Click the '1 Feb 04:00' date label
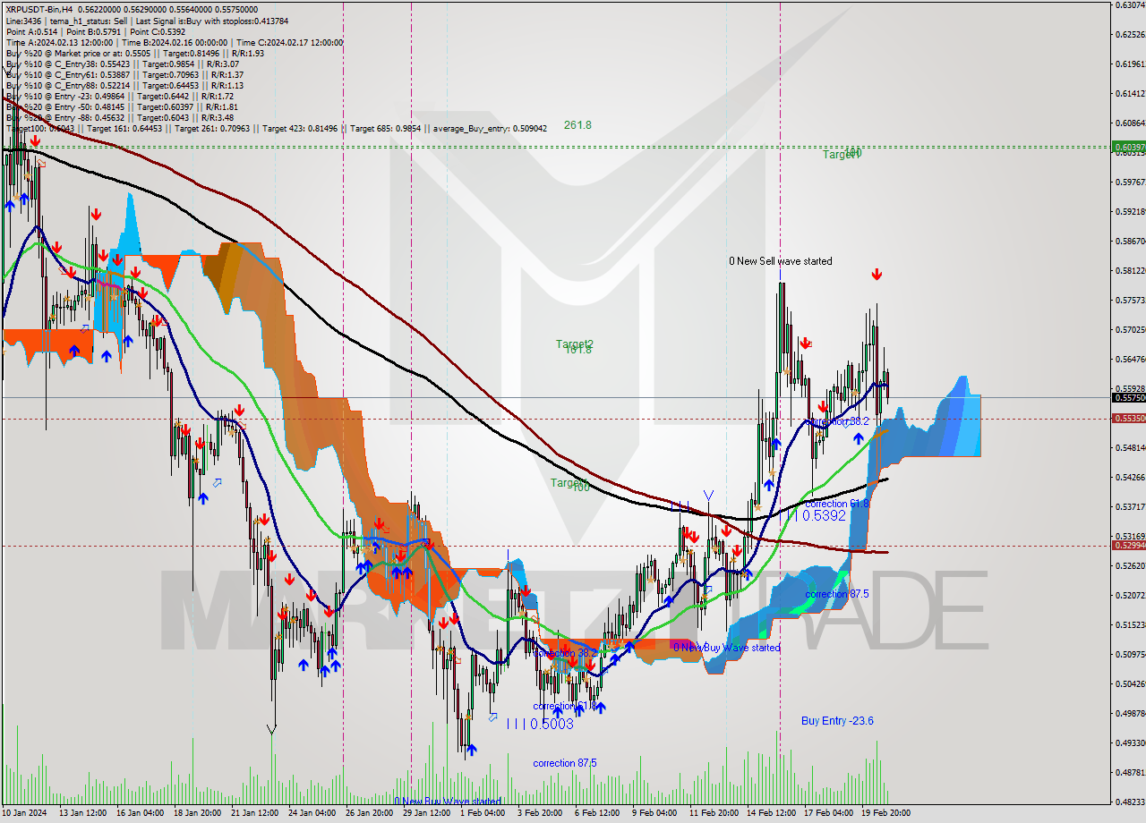 (x=484, y=813)
